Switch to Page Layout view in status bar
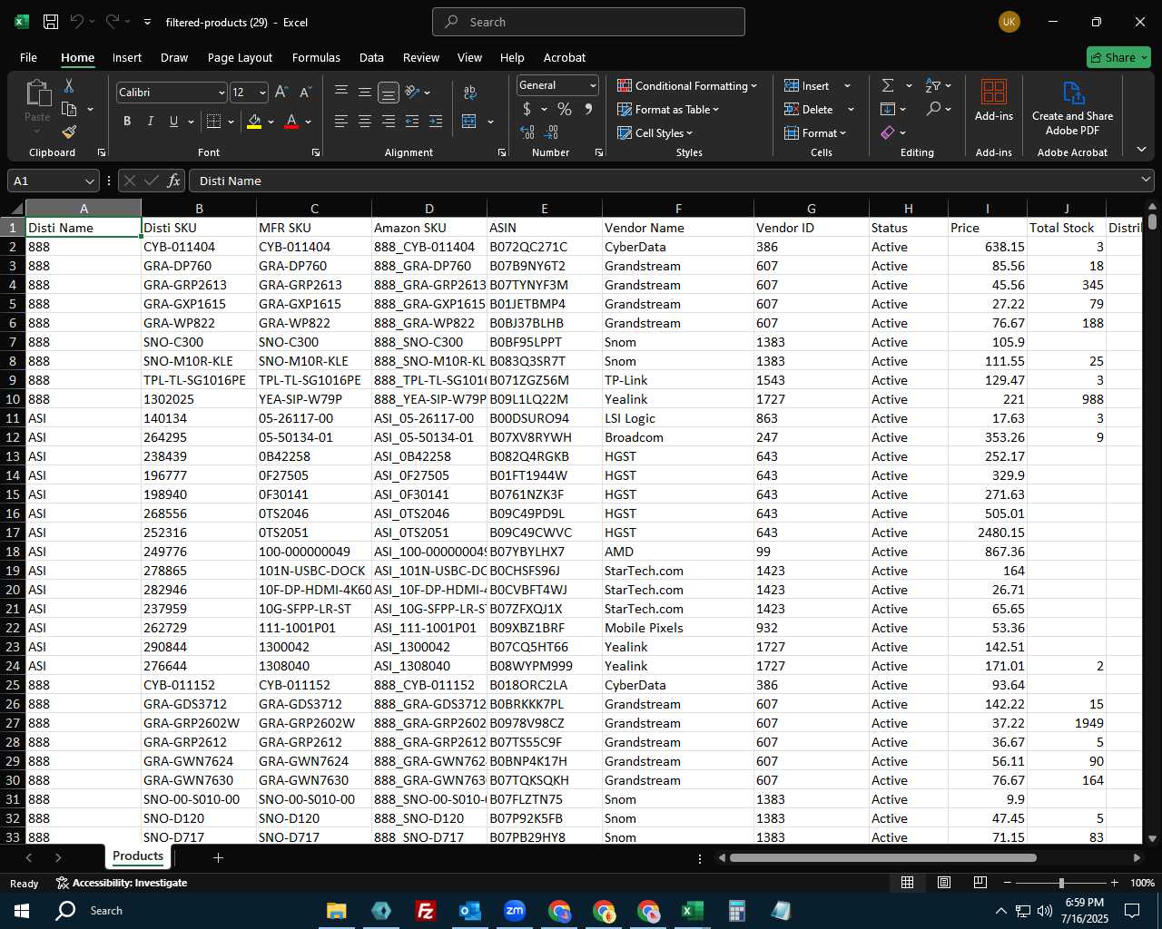The image size is (1162, 929). [943, 883]
